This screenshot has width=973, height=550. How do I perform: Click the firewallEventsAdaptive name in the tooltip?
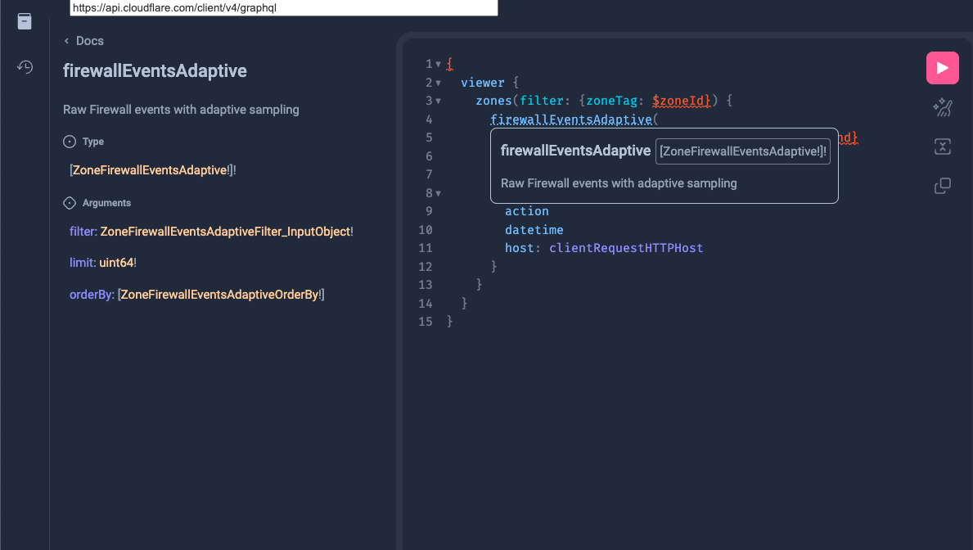click(575, 151)
